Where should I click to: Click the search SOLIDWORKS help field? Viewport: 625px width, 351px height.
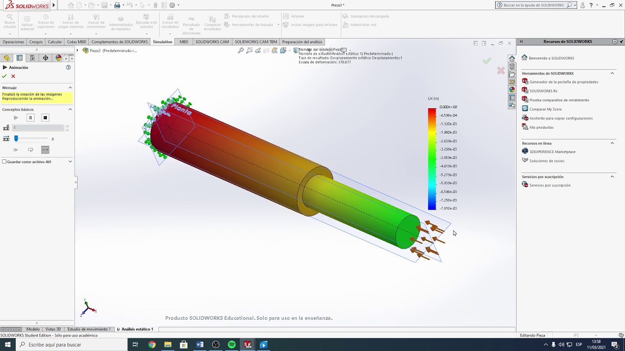pos(533,5)
